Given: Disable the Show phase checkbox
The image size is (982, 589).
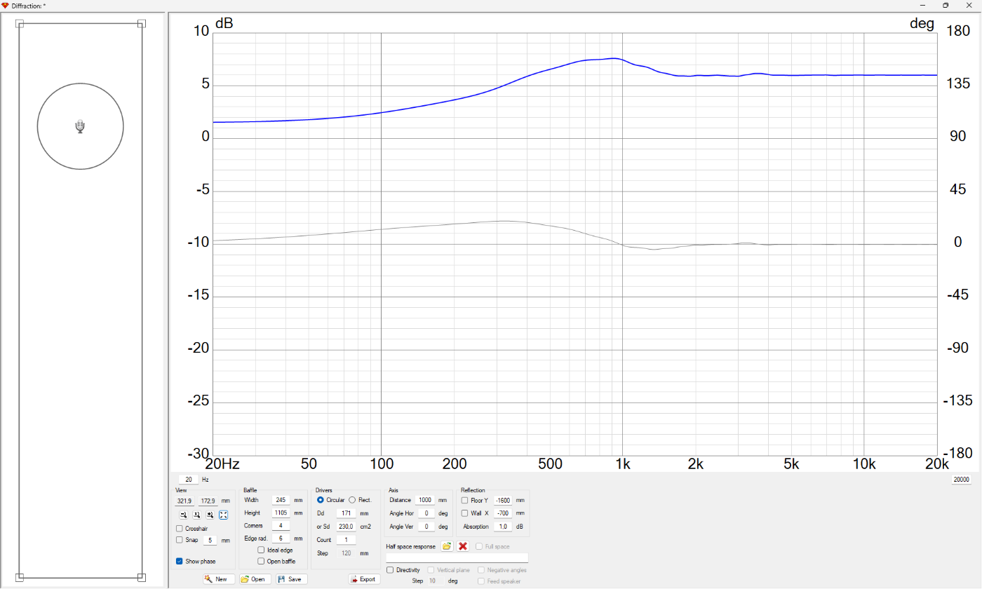Looking at the screenshot, I should click(180, 561).
